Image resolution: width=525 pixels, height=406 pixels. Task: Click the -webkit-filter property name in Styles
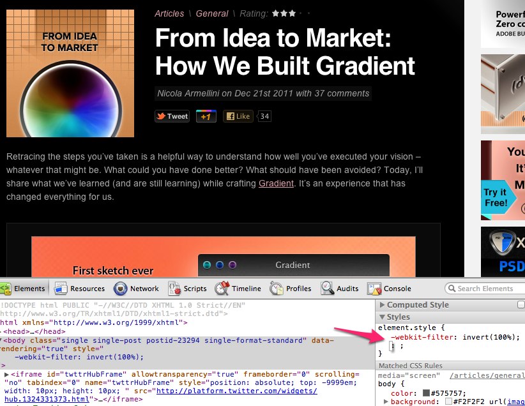422,337
